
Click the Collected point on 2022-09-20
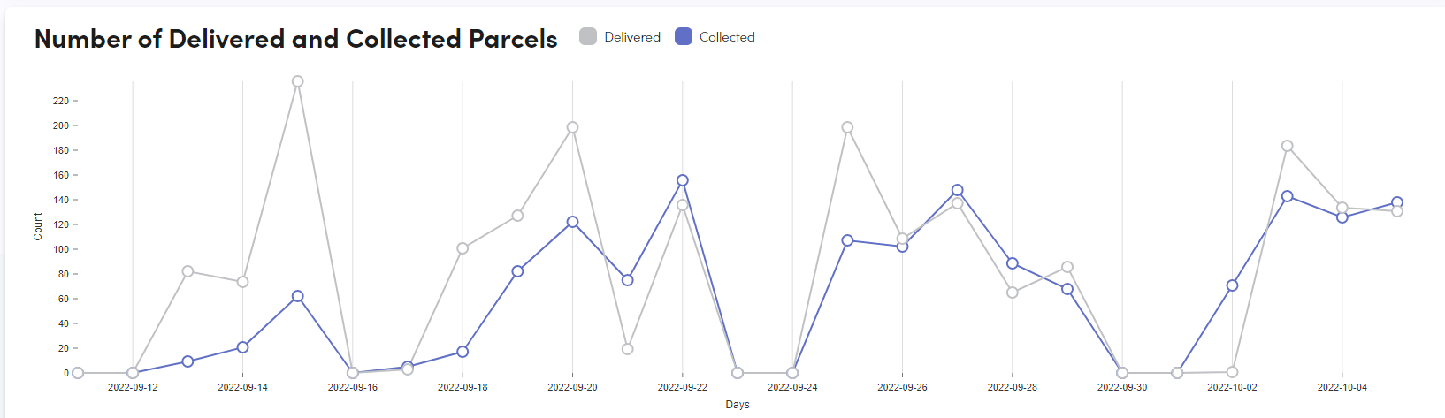(572, 222)
